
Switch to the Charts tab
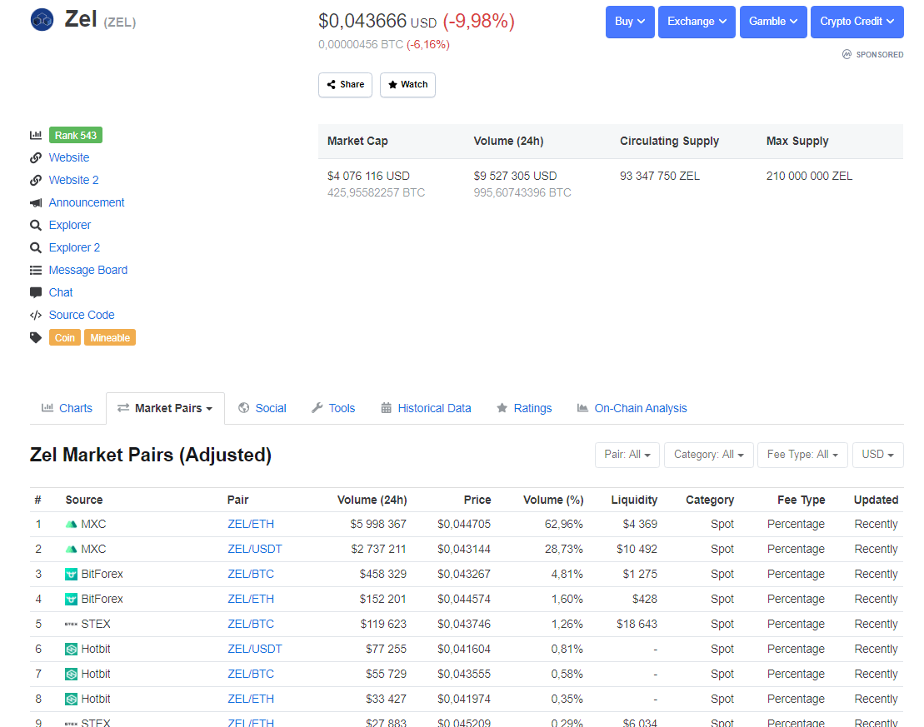tap(67, 408)
